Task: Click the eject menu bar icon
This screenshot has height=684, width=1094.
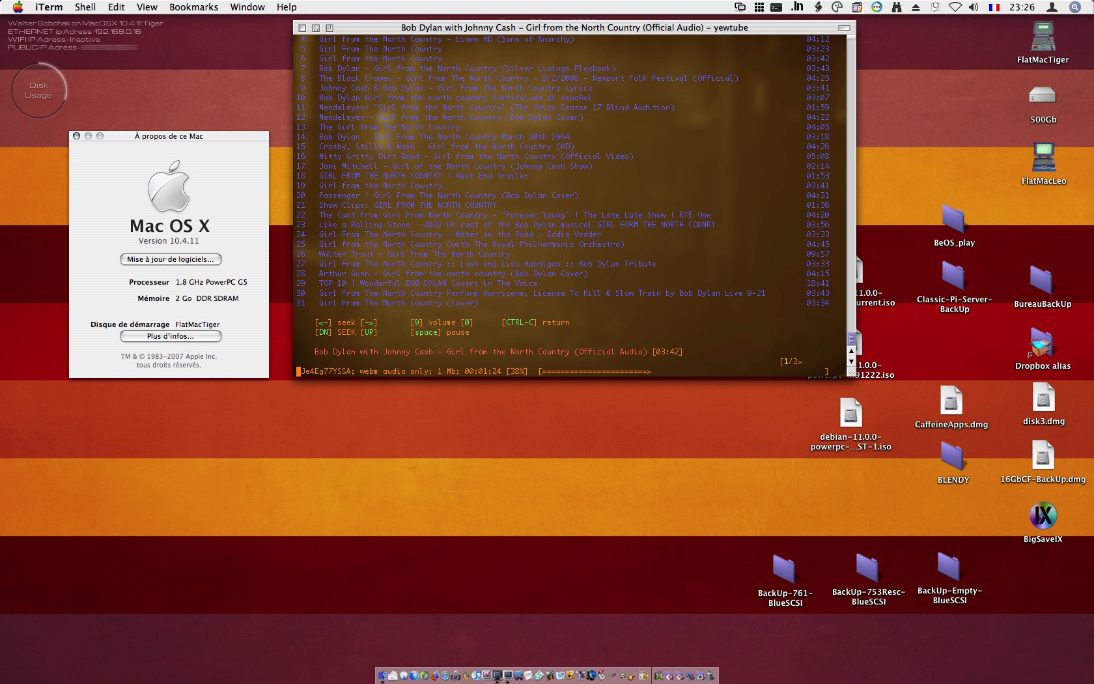Action: pos(916,7)
